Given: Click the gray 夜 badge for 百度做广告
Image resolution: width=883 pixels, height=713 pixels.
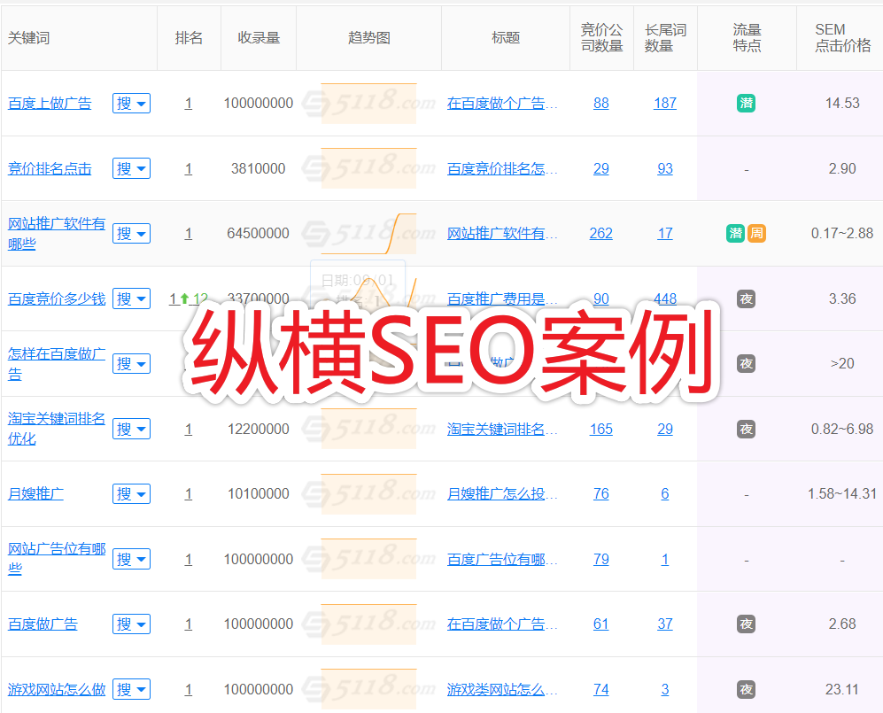Looking at the screenshot, I should pyautogui.click(x=746, y=624).
